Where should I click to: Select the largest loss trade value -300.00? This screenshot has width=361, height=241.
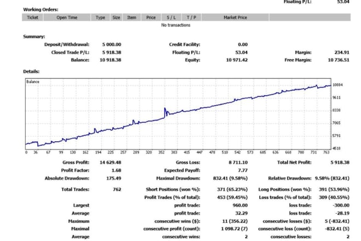(x=341, y=205)
